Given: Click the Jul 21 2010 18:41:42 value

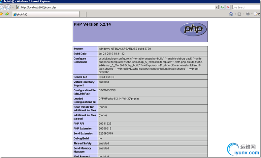Looking at the screenshot, I should [112, 54].
